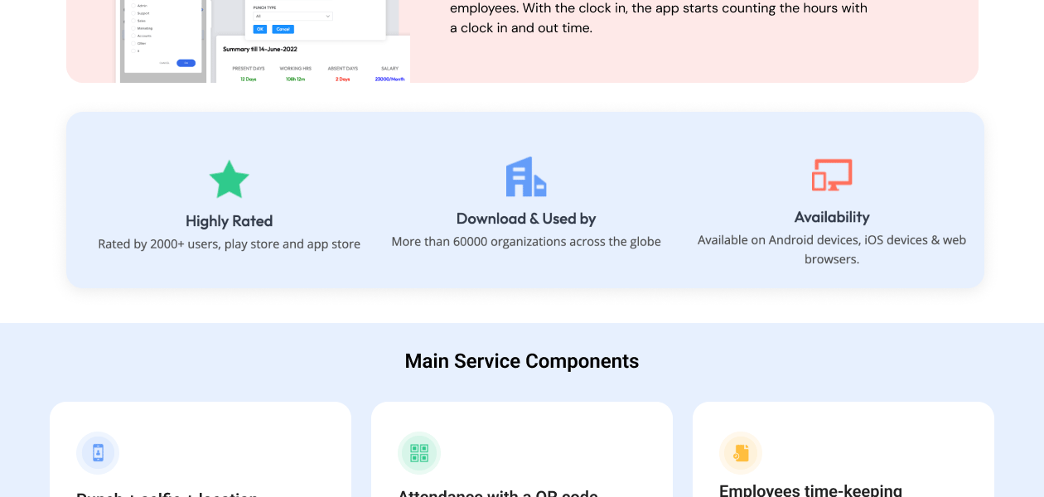This screenshot has height=497, width=1044.
Task: Click the 23000/Month salary value
Action: coord(389,79)
